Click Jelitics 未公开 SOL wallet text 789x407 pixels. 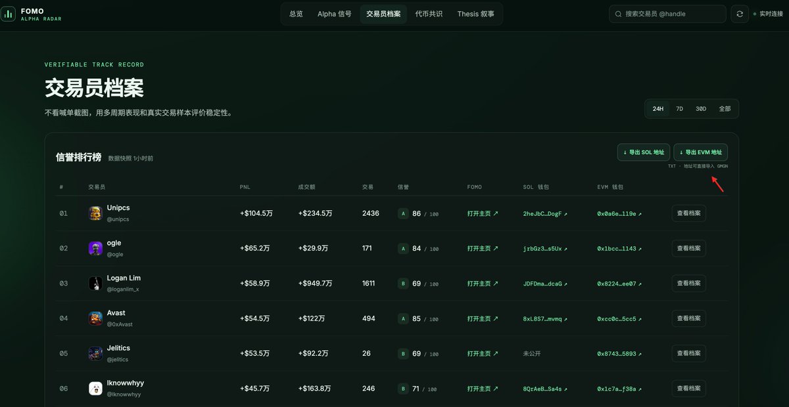coord(532,353)
